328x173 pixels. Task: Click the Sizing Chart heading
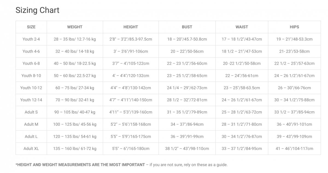point(37,10)
